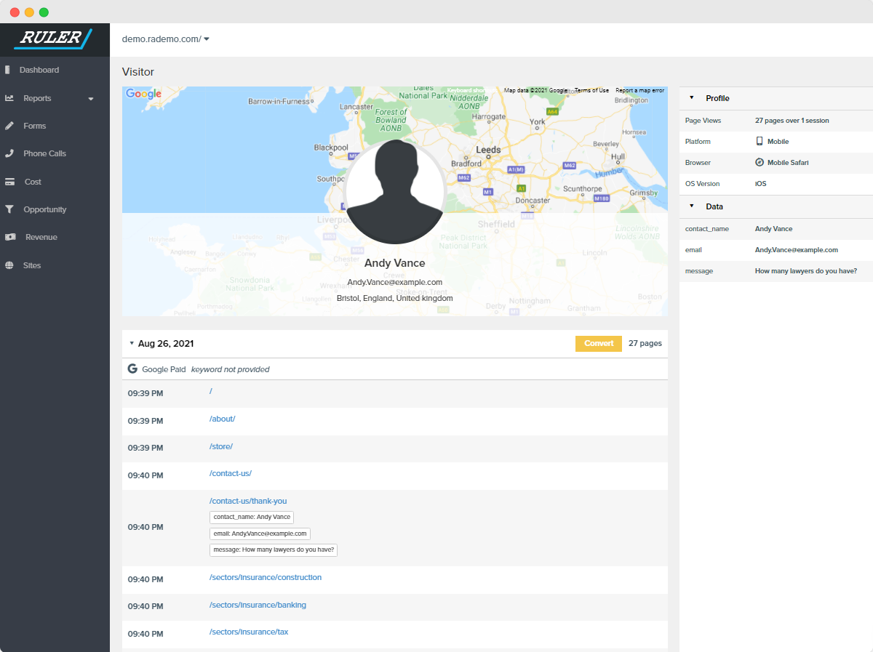Screen dimensions: 873x652
Task: Click the 27 pages count label
Action: 645,343
